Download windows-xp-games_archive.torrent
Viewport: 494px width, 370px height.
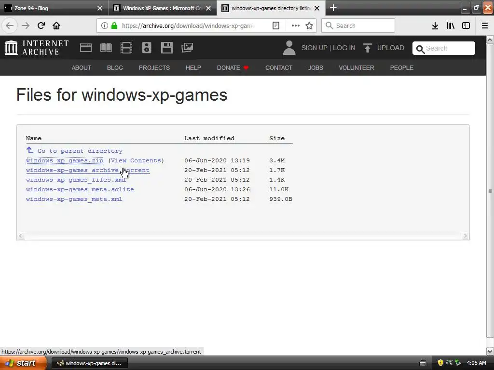(88, 170)
